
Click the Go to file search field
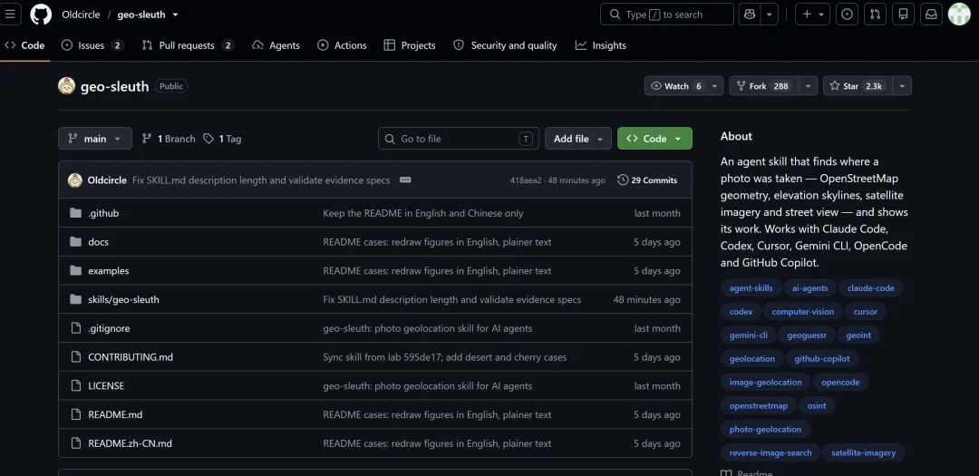(x=459, y=139)
